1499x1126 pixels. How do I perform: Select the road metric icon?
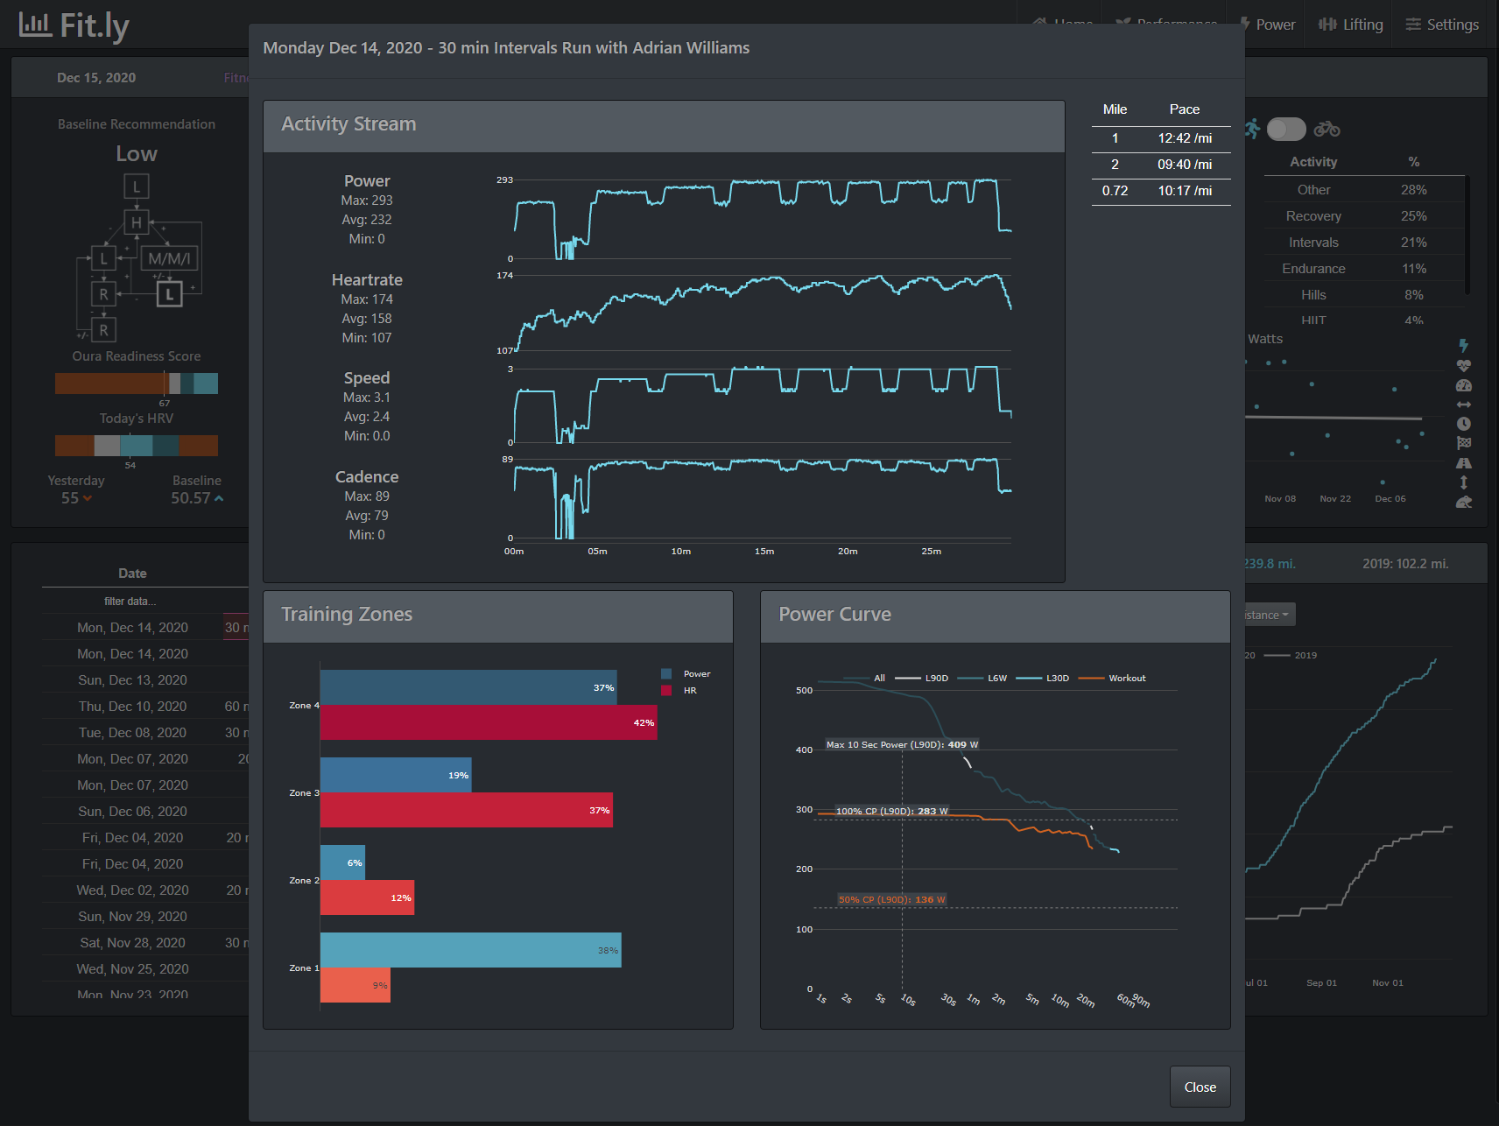(1463, 463)
